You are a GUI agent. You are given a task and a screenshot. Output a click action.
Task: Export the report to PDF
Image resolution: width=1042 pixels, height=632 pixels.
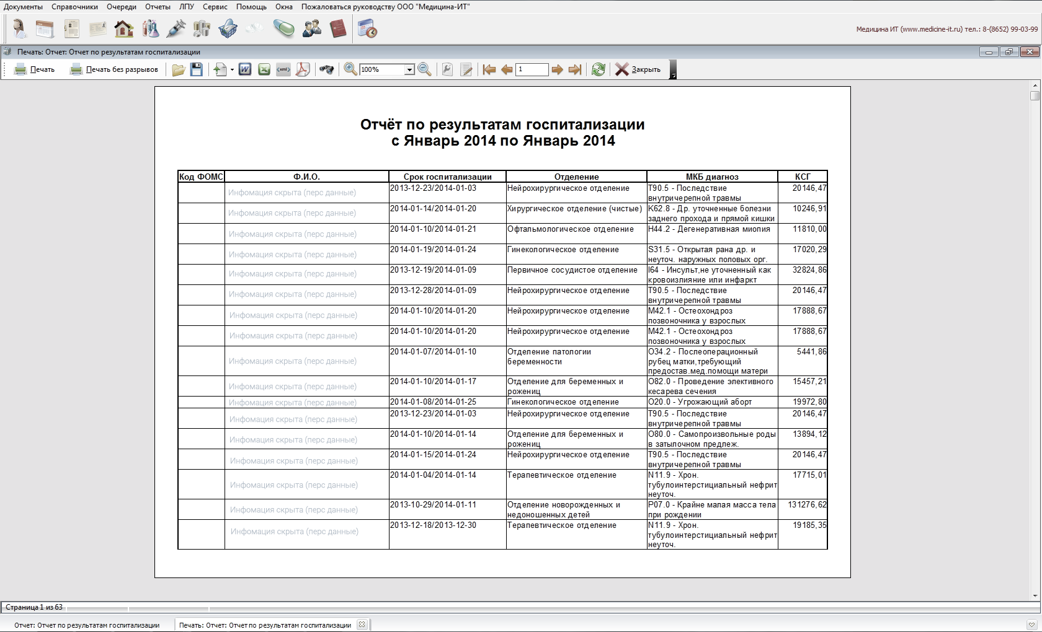[303, 69]
